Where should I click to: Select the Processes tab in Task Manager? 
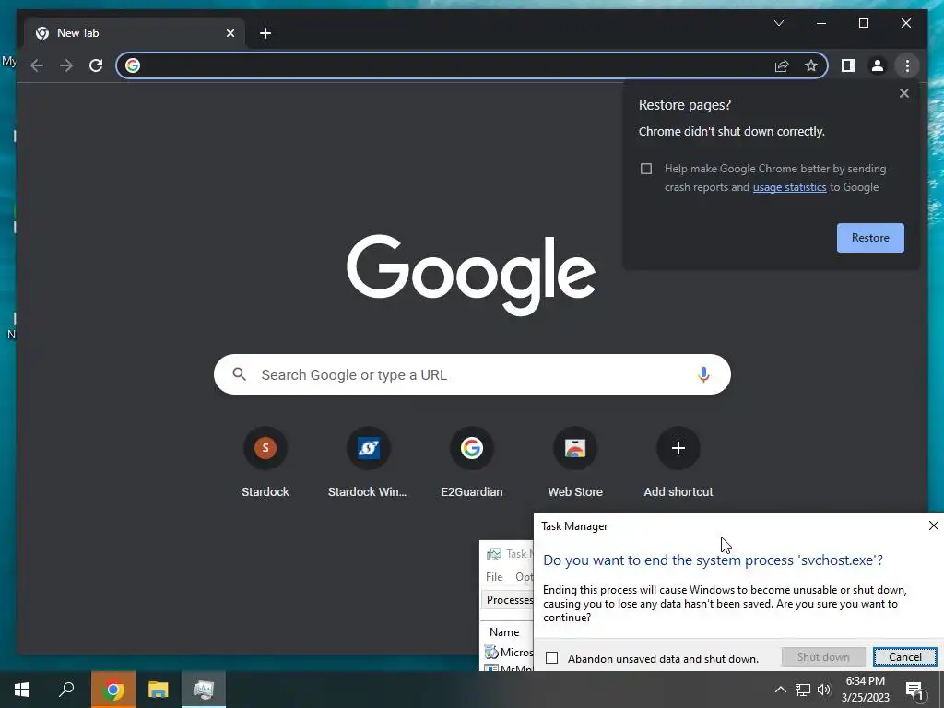click(509, 600)
